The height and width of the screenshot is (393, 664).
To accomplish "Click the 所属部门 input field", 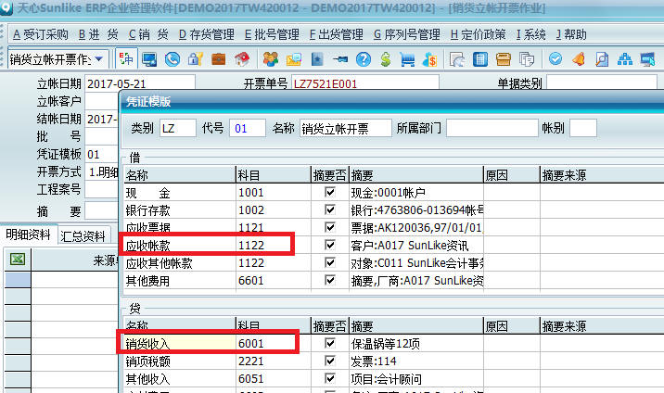I will click(x=492, y=128).
